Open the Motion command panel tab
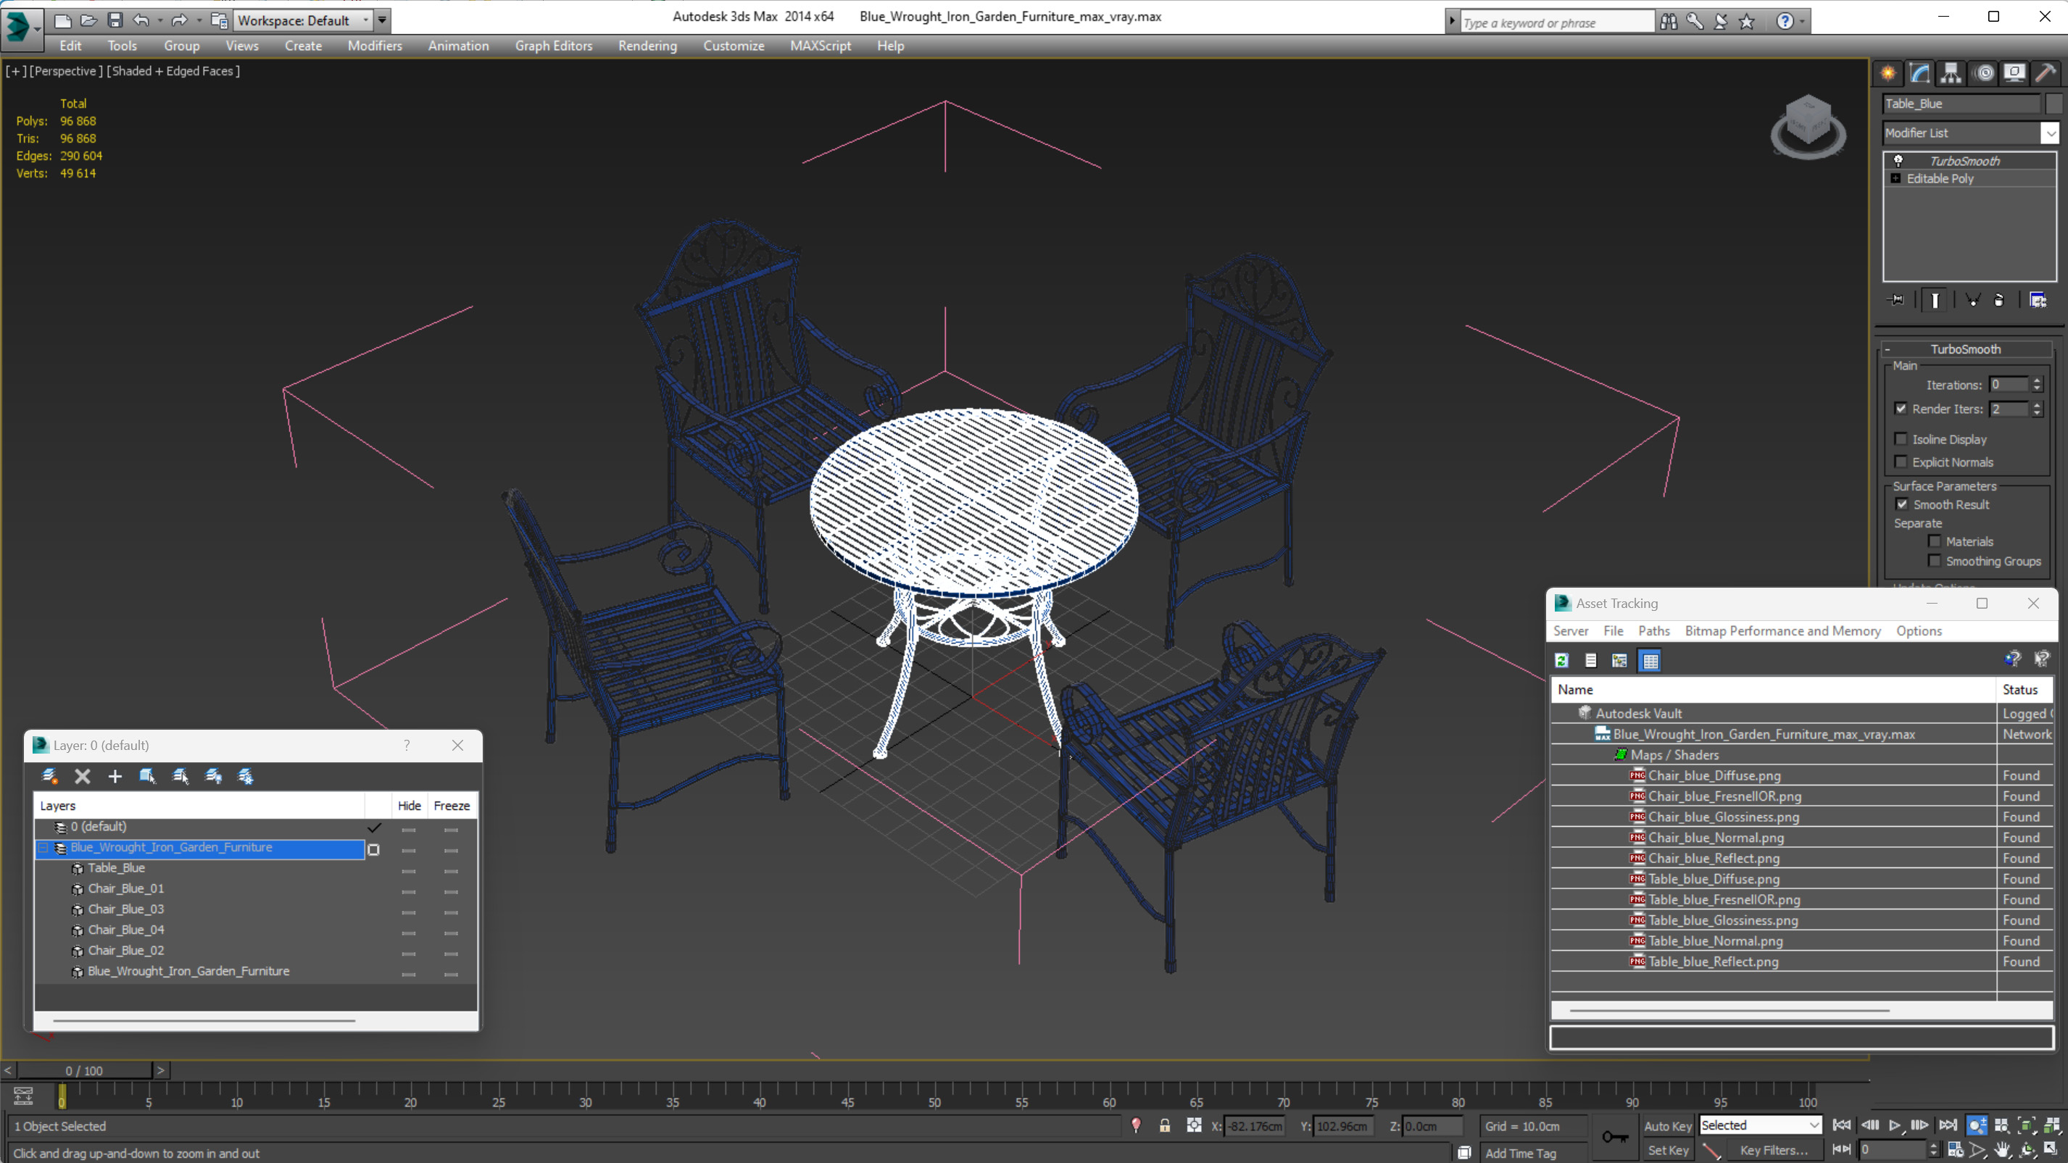 click(1983, 73)
